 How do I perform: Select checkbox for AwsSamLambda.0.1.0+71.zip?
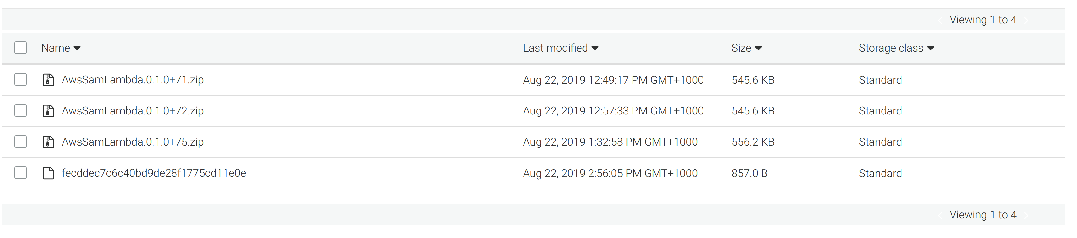21,79
